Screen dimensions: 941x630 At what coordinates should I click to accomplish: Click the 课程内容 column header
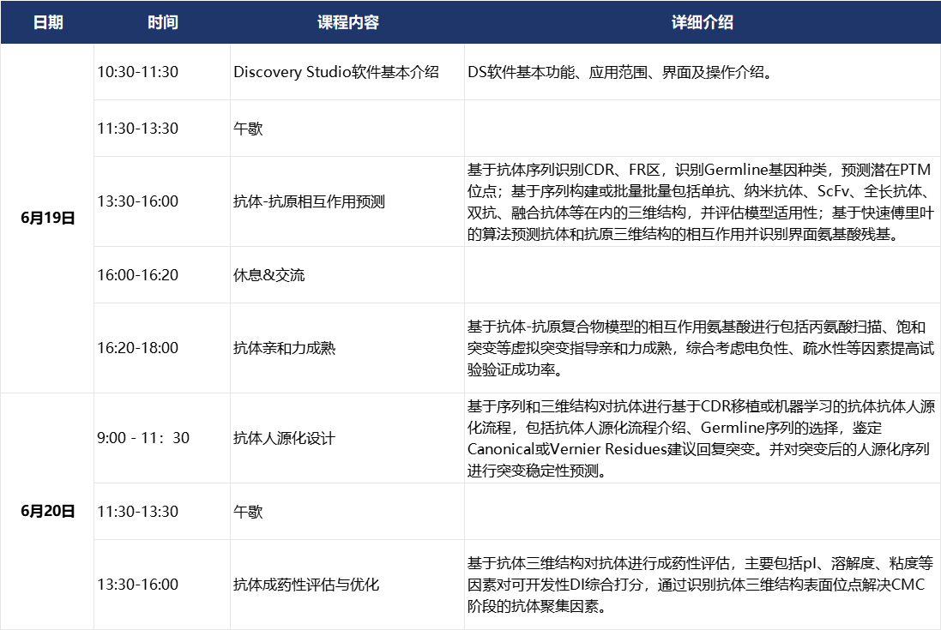click(348, 22)
